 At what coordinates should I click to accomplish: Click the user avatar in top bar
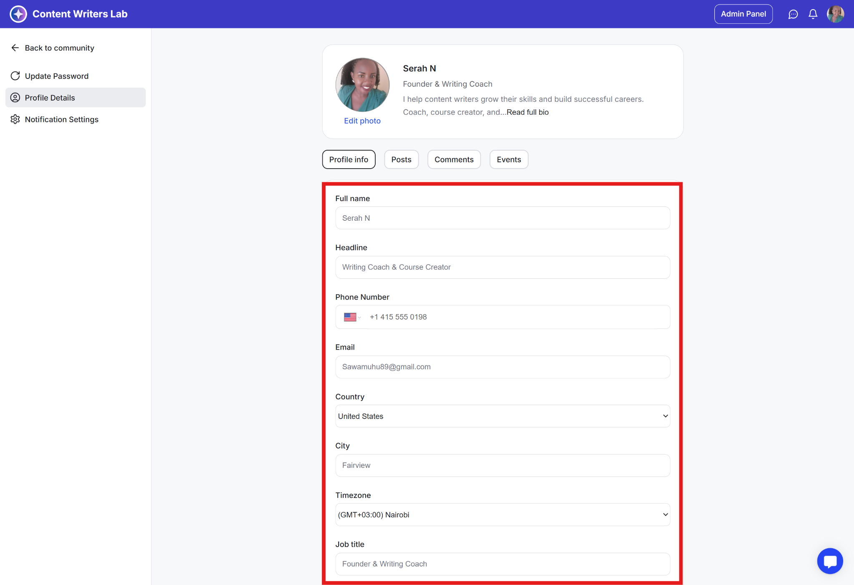pos(835,14)
